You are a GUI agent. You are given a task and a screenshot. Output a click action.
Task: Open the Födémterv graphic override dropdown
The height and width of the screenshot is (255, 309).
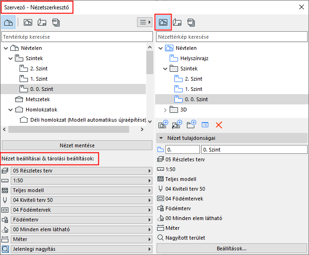coord(82,220)
